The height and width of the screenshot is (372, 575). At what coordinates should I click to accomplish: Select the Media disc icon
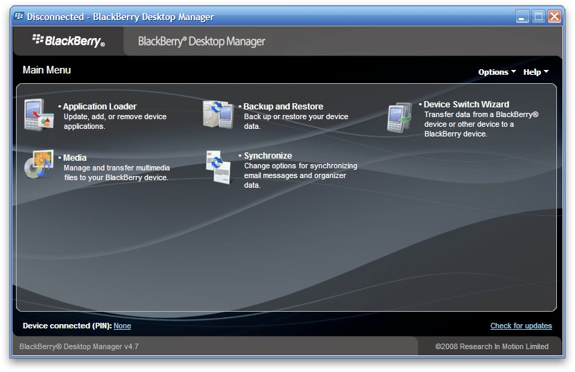coord(39,165)
